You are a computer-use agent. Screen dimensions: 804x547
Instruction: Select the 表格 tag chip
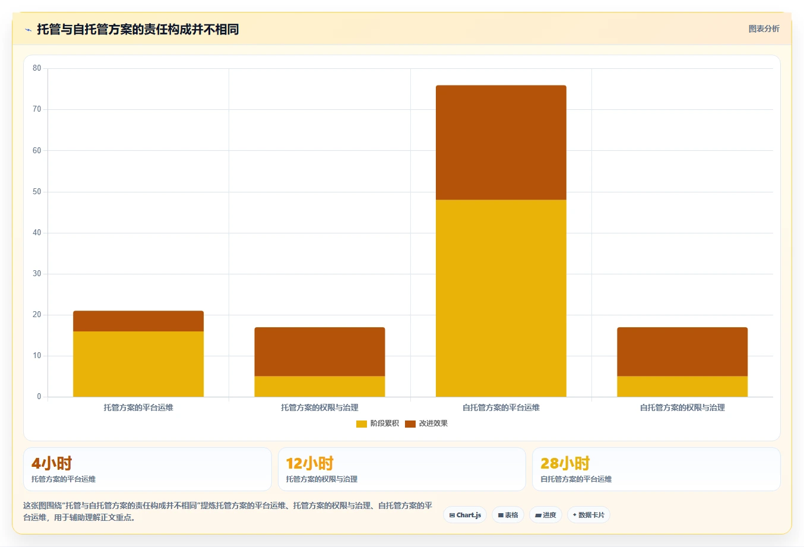point(508,515)
